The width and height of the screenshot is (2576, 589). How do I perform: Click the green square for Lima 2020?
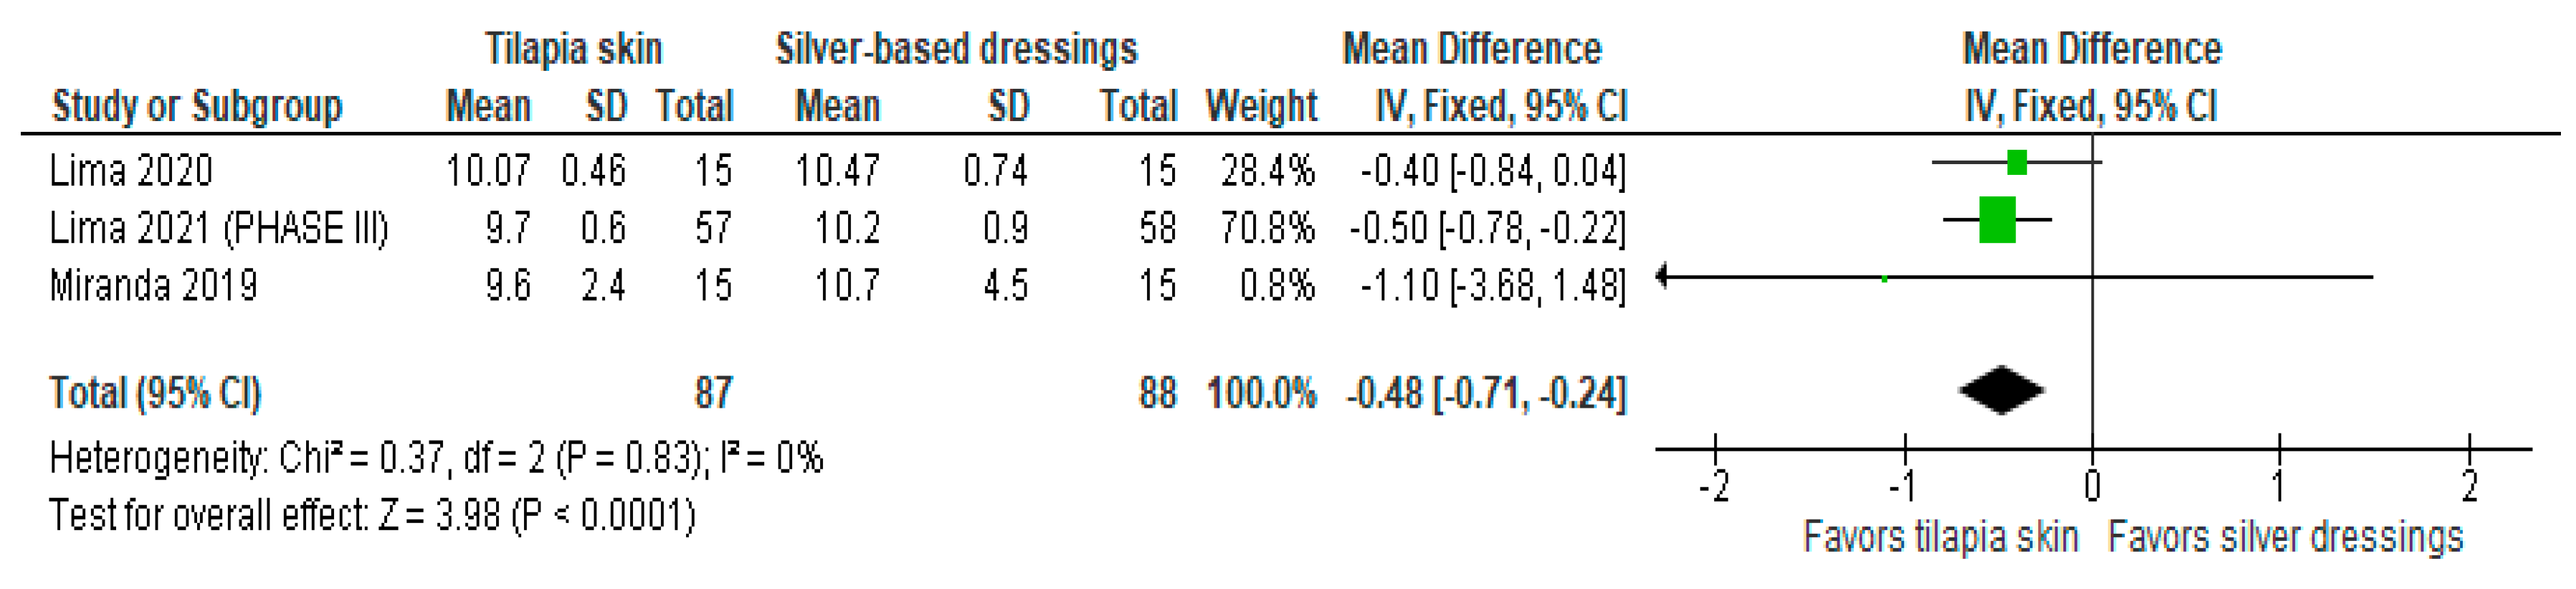pos(2016,162)
